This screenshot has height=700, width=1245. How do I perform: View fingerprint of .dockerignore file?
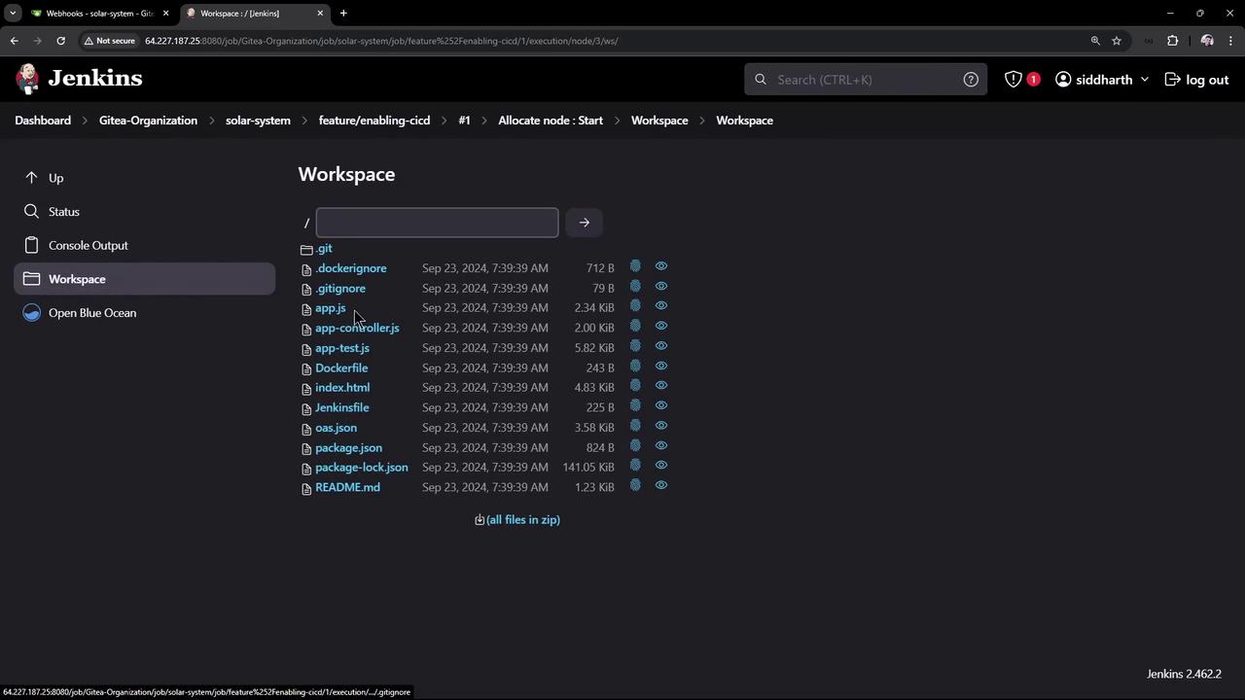[x=635, y=266]
